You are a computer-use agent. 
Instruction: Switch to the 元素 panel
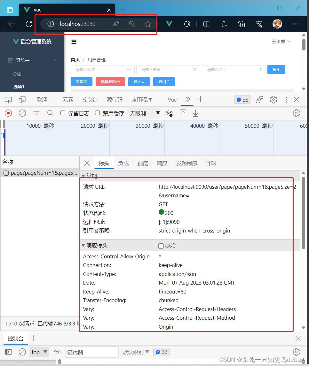(68, 99)
